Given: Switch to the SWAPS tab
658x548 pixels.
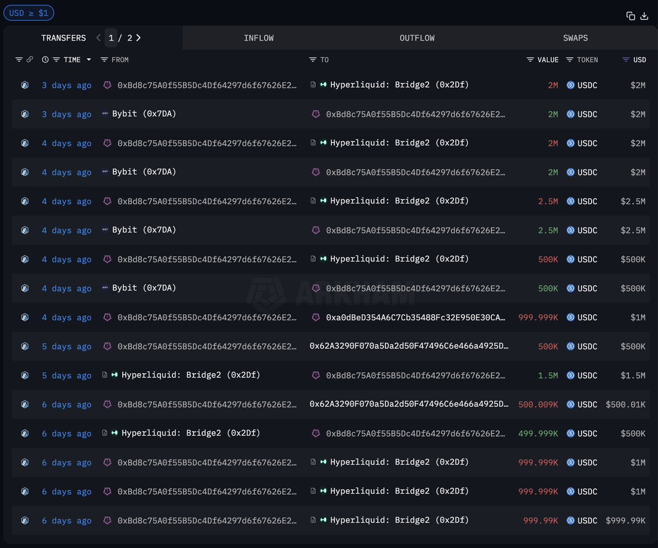Looking at the screenshot, I should [576, 38].
